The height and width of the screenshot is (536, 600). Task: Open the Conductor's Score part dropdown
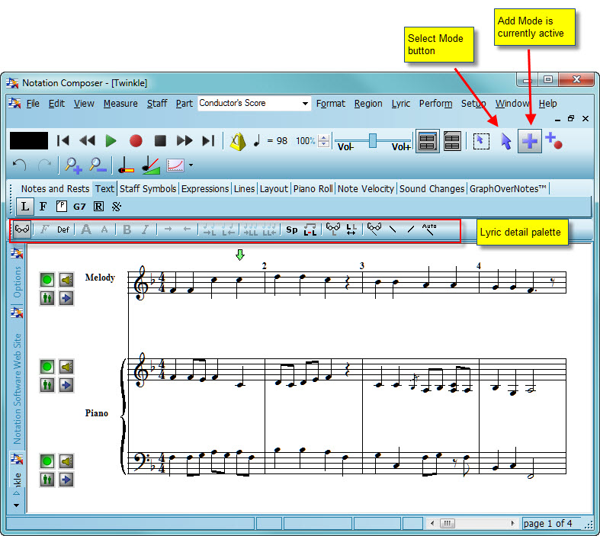[x=306, y=104]
